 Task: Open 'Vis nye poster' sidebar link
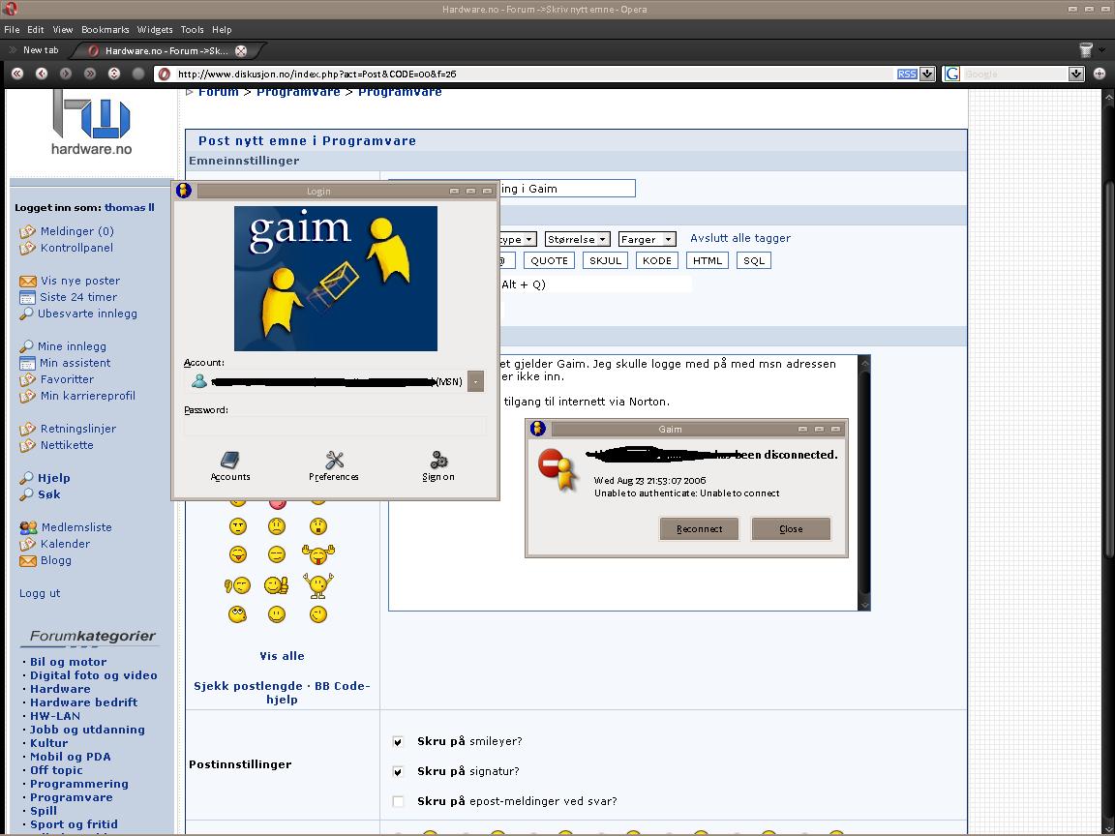[79, 281]
